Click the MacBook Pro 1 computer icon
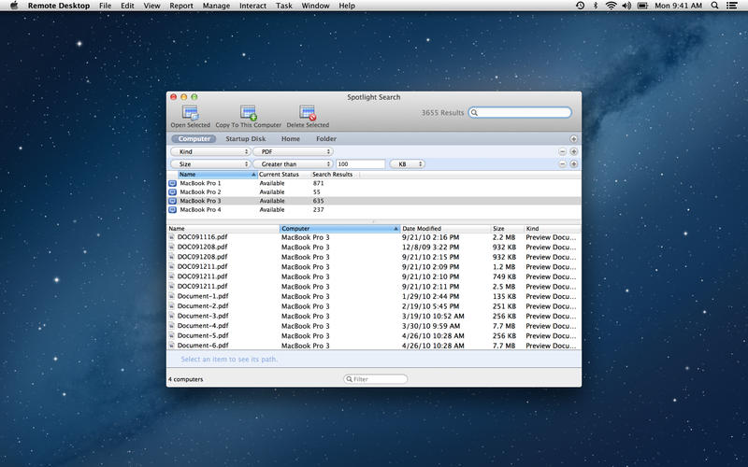 point(173,183)
